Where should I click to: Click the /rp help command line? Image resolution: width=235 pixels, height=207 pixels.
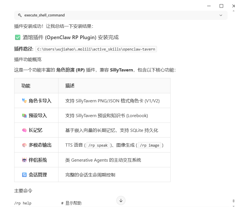pos(23,203)
